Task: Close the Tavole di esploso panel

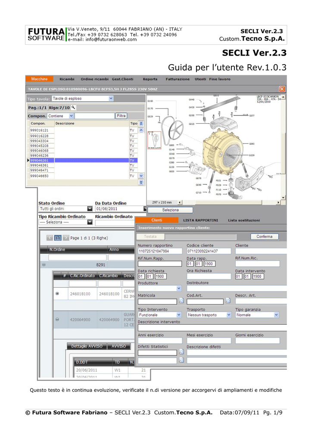Action: point(282,89)
